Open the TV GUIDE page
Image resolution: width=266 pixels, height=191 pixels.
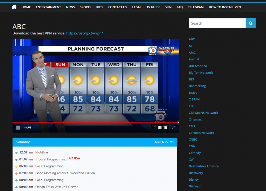(153, 7)
